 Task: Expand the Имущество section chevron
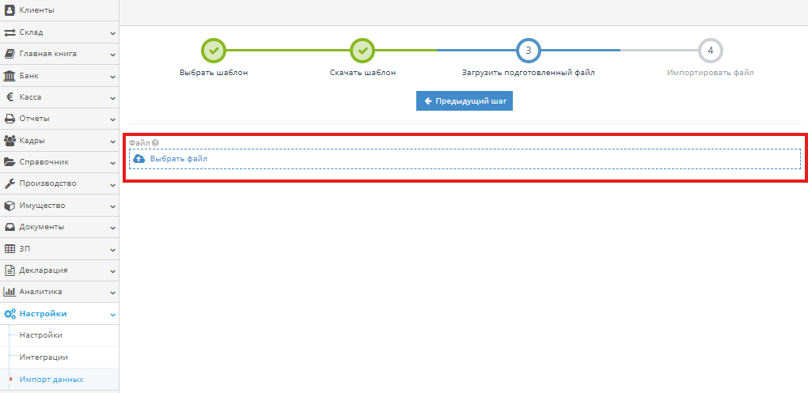(x=112, y=206)
